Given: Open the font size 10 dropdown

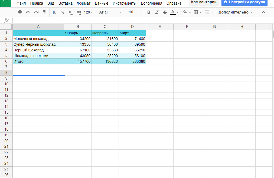Looking at the screenshot, I should coord(135,12).
